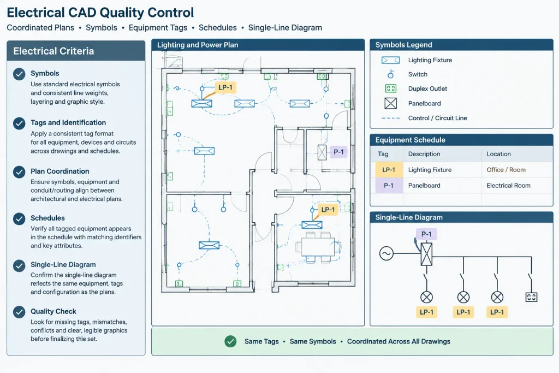This screenshot has height=373, width=559.
Task: Click the Equipment Schedule panel title
Action: [410, 140]
